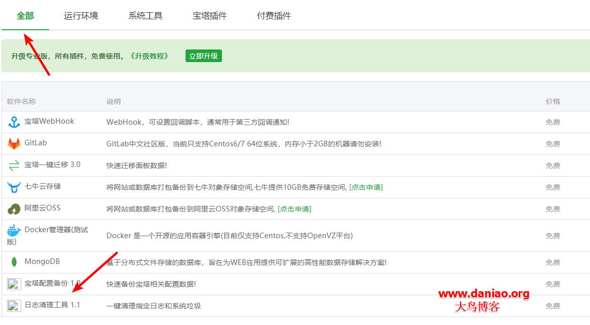
Task: Click the 软件名称 column header
Action: point(21,101)
